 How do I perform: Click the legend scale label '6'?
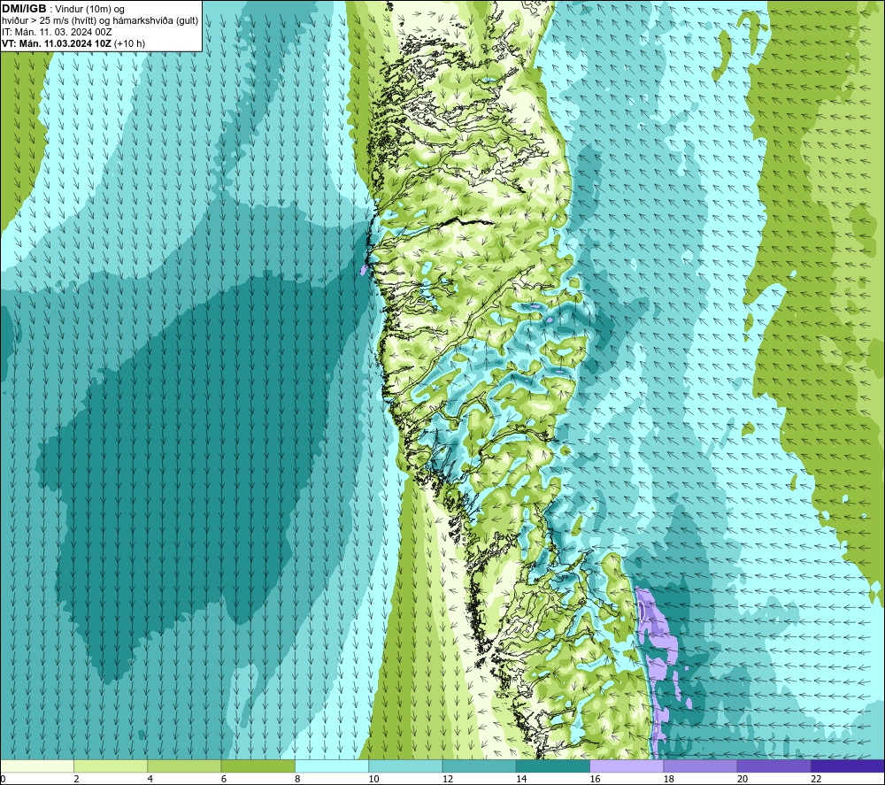(224, 780)
